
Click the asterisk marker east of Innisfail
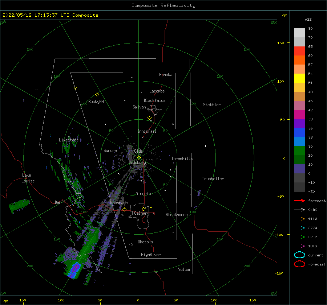point(173,124)
